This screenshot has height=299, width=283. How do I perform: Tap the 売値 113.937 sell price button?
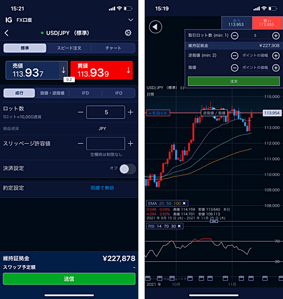(36, 70)
